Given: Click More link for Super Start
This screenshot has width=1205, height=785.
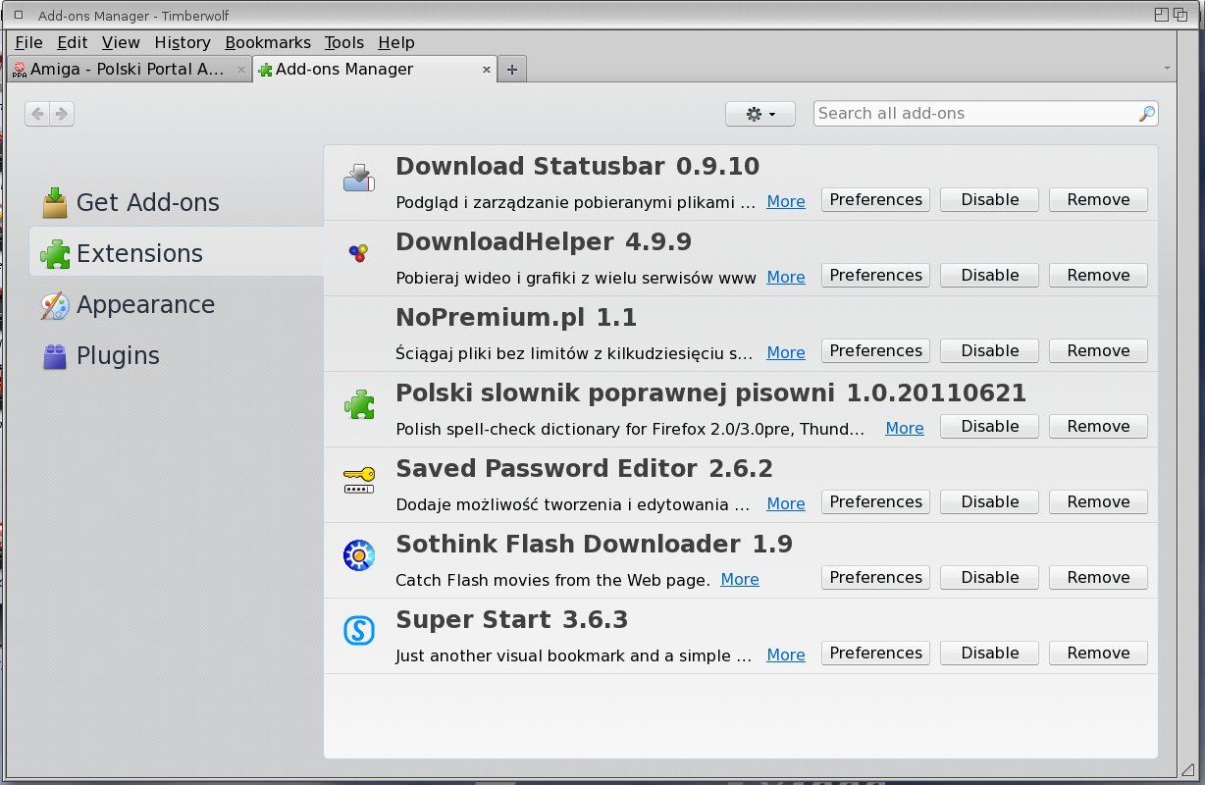Looking at the screenshot, I should (786, 654).
